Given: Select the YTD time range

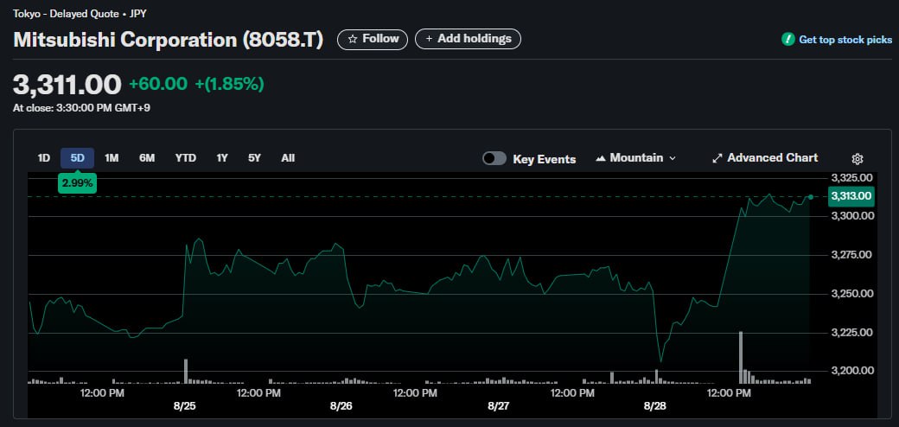Looking at the screenshot, I should click(185, 158).
